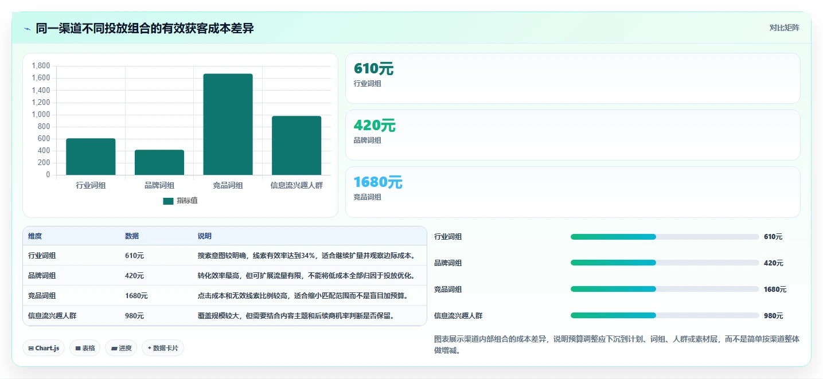Click the 980元 value beside progress bar
Image resolution: width=823 pixels, height=379 pixels.
point(773,316)
